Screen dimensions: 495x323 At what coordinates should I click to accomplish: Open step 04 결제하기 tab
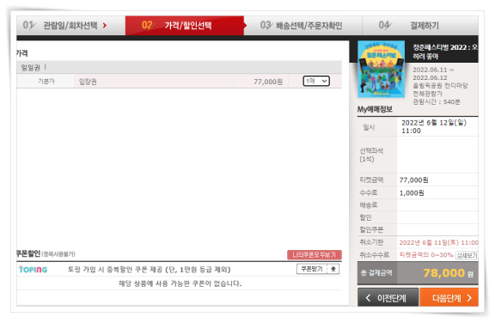(x=420, y=25)
